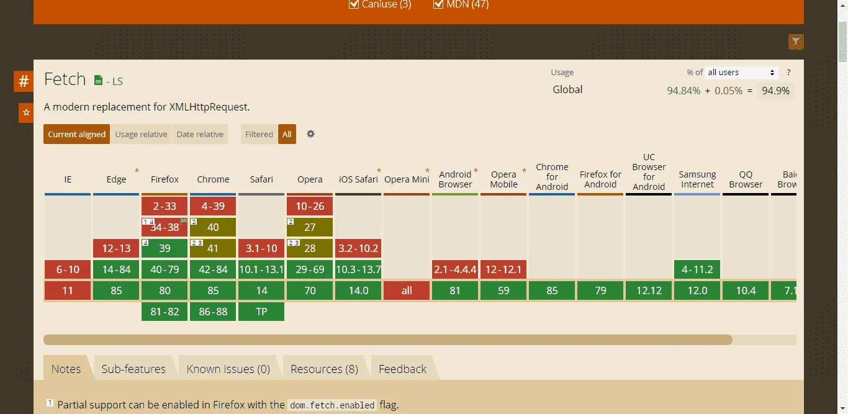This screenshot has width=848, height=414.
Task: Toggle the Caniuse (3) checkbox
Action: point(354,4)
